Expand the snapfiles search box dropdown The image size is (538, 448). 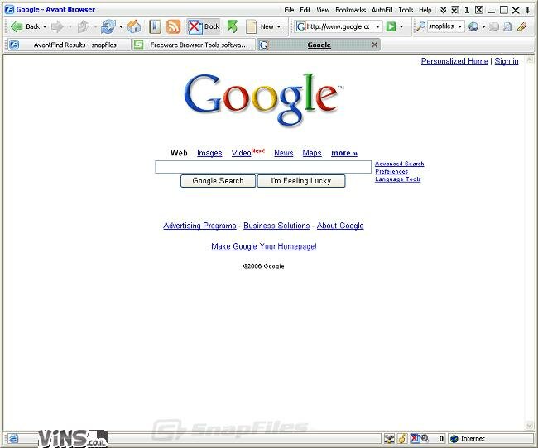tap(460, 26)
